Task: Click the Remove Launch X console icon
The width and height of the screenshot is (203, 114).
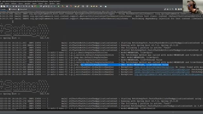Action: pyautogui.click(x=170, y=9)
